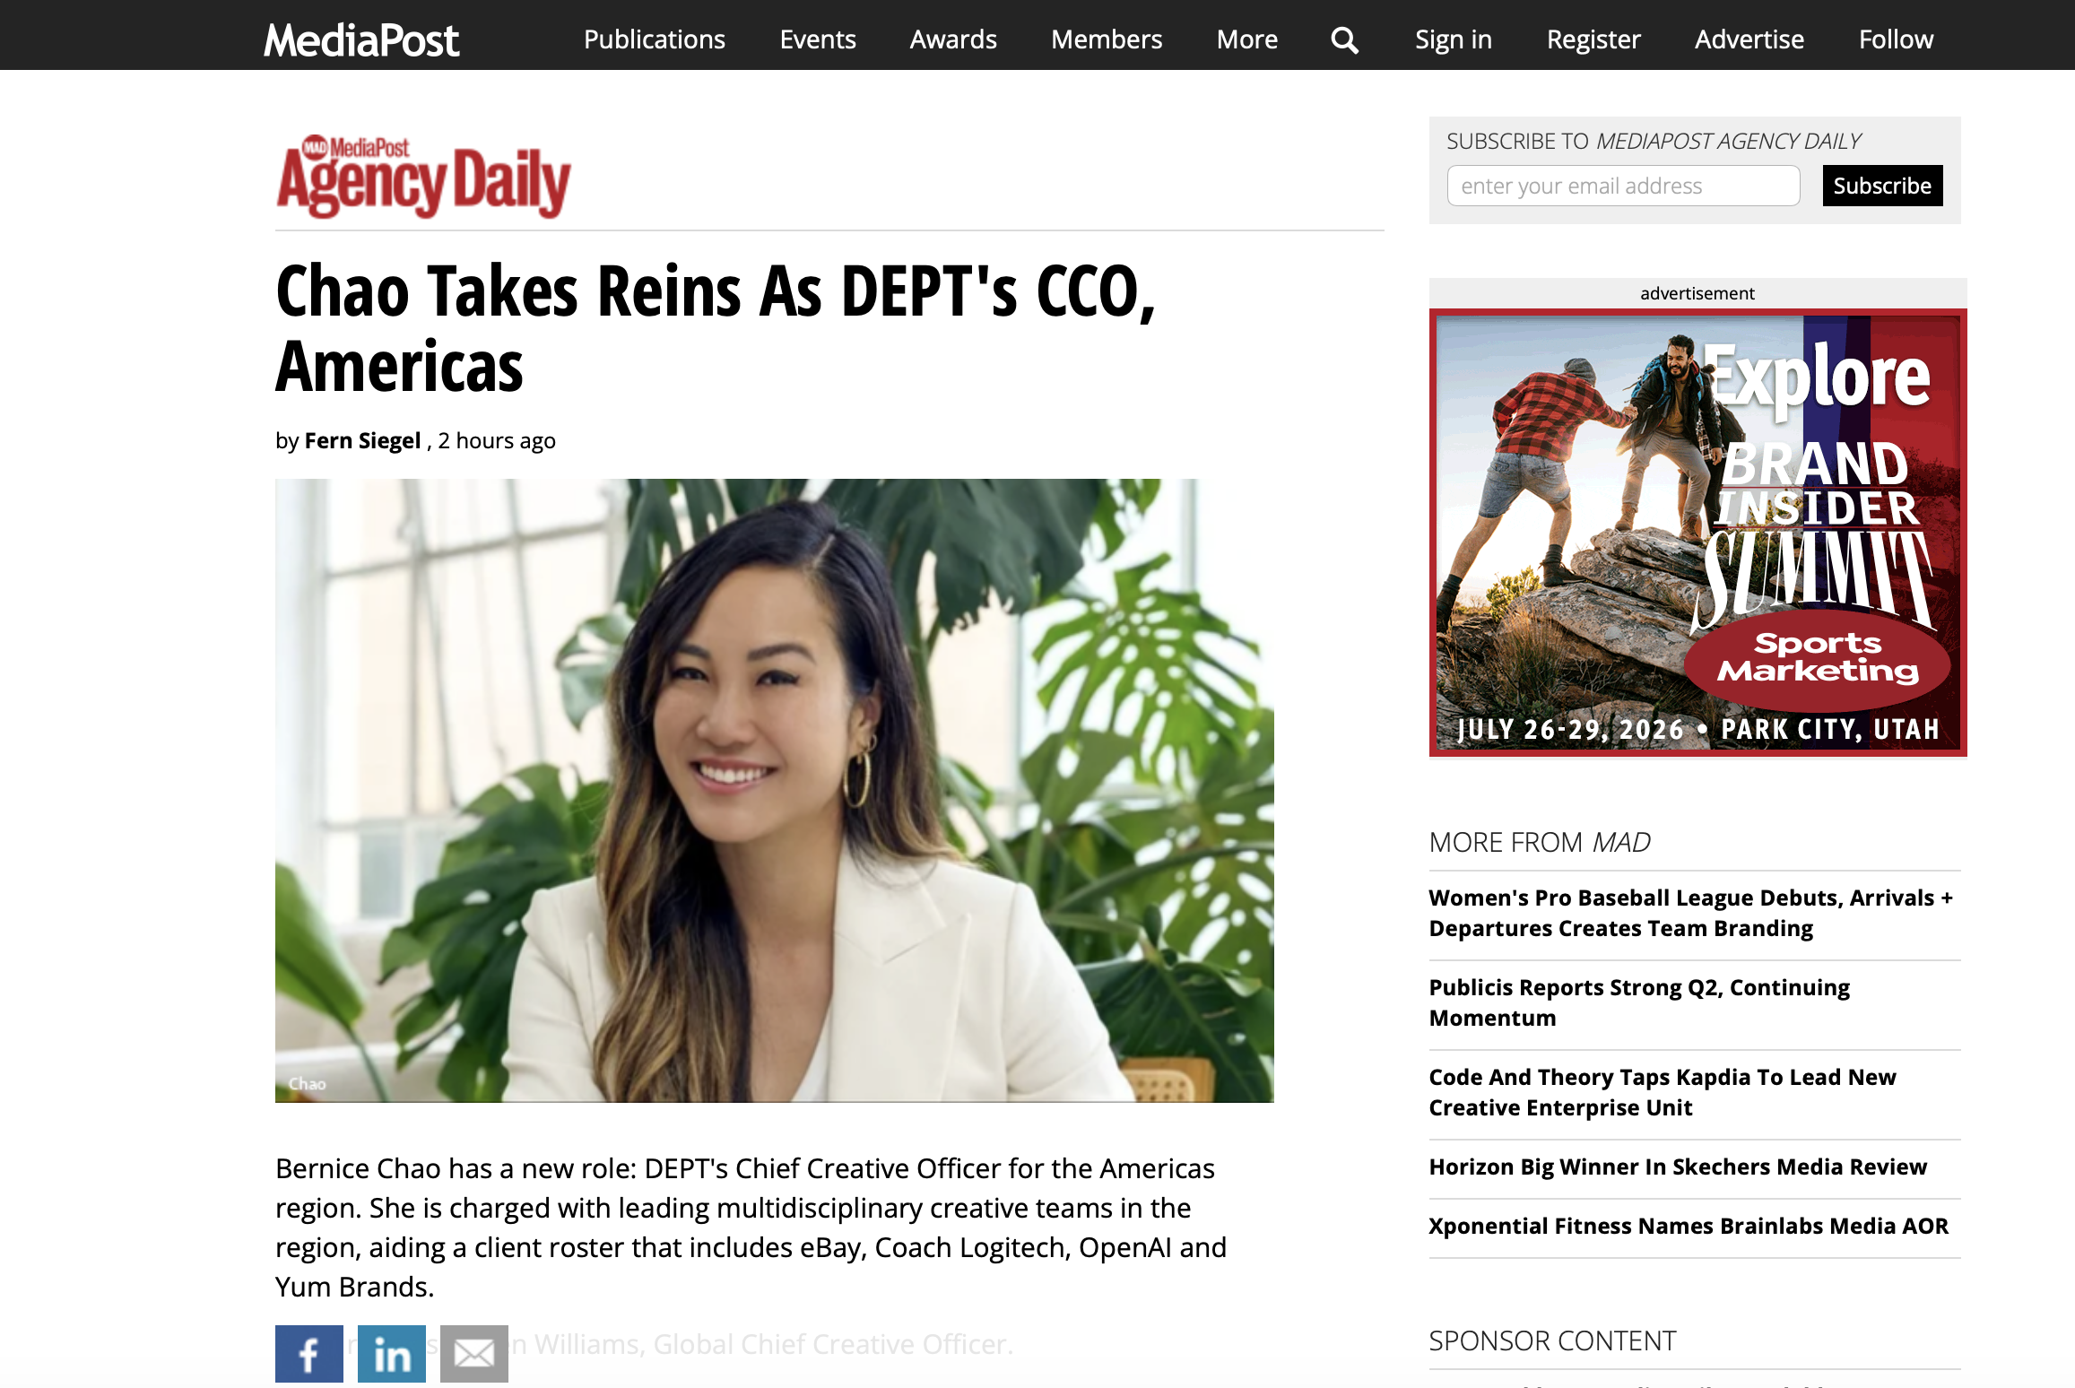Click the paragraph starting 'Bernice Chao has'
The image size is (2075, 1388).
click(751, 1228)
